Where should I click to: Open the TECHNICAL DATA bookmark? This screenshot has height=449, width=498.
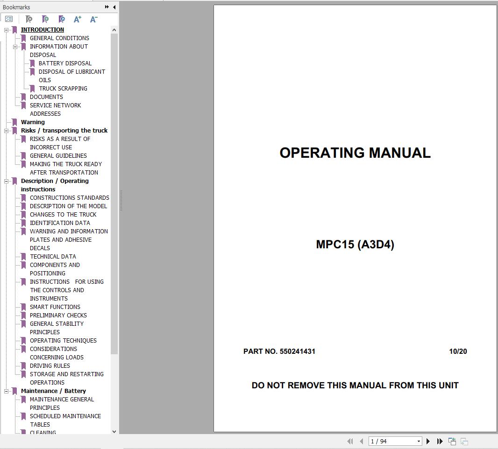53,257
